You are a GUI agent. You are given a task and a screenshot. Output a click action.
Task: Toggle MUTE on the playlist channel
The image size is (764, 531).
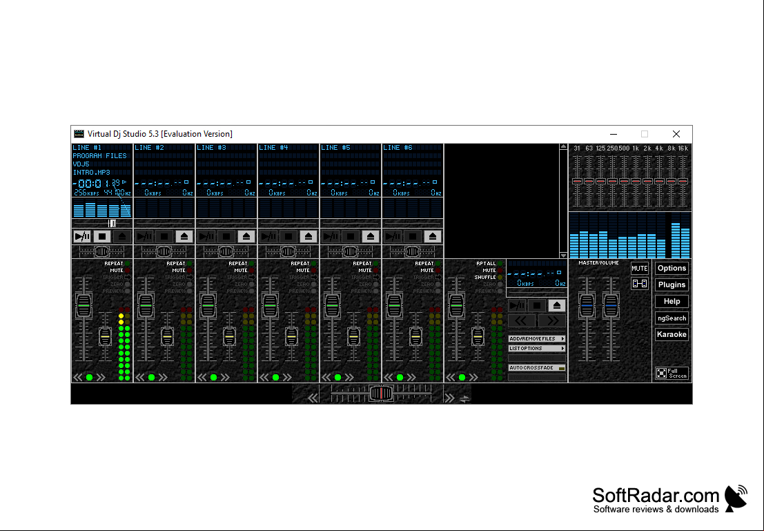click(493, 271)
